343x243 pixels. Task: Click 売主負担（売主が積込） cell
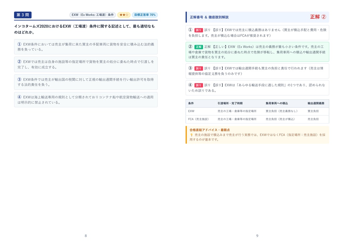[280, 119]
